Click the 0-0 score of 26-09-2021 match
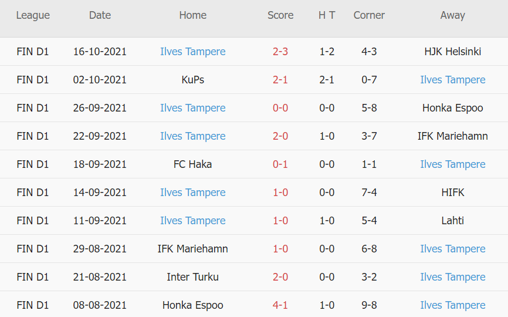Viewport: 508px width, 317px height. (280, 108)
